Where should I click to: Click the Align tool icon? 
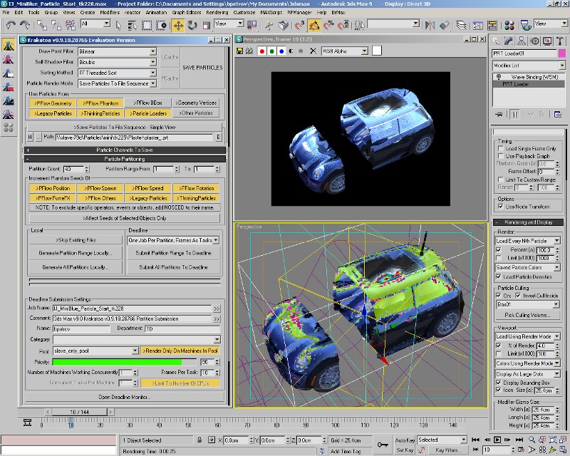coord(444,25)
